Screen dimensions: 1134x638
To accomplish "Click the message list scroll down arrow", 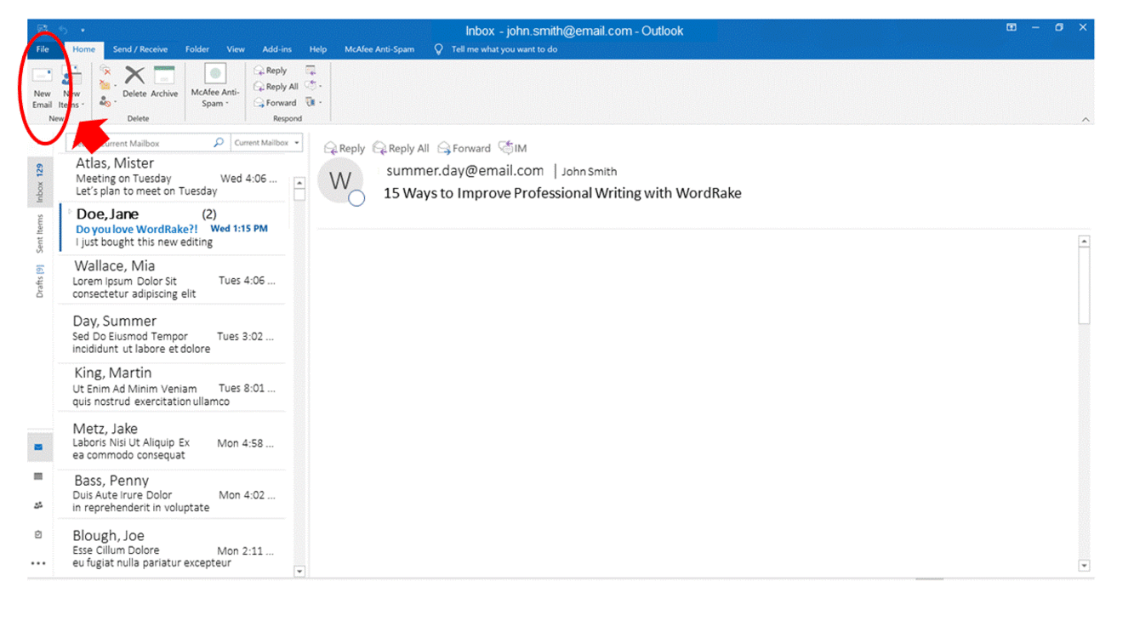I will tap(299, 572).
